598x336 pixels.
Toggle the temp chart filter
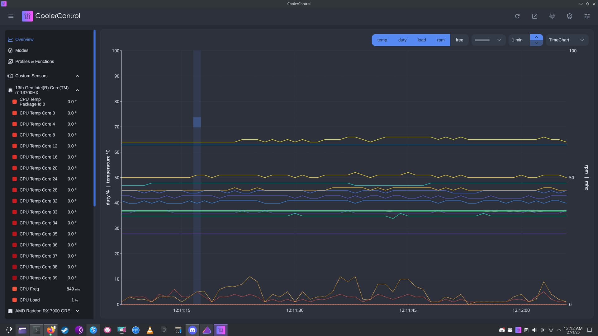(382, 40)
